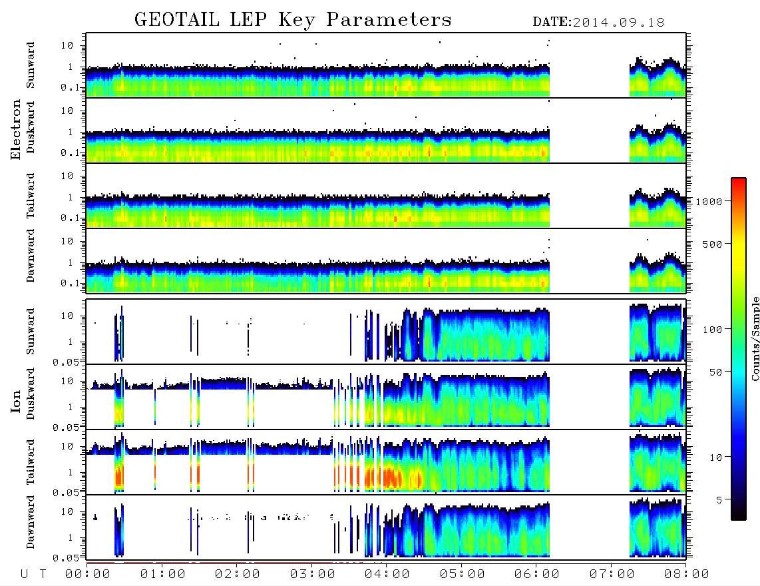The height and width of the screenshot is (586, 760).
Task: Click the 1000 value on color scale
Action: [709, 202]
